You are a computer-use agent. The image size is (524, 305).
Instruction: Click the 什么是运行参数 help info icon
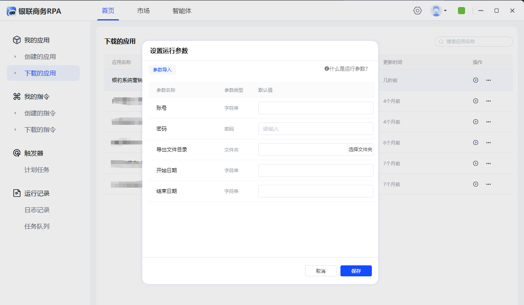coord(327,69)
